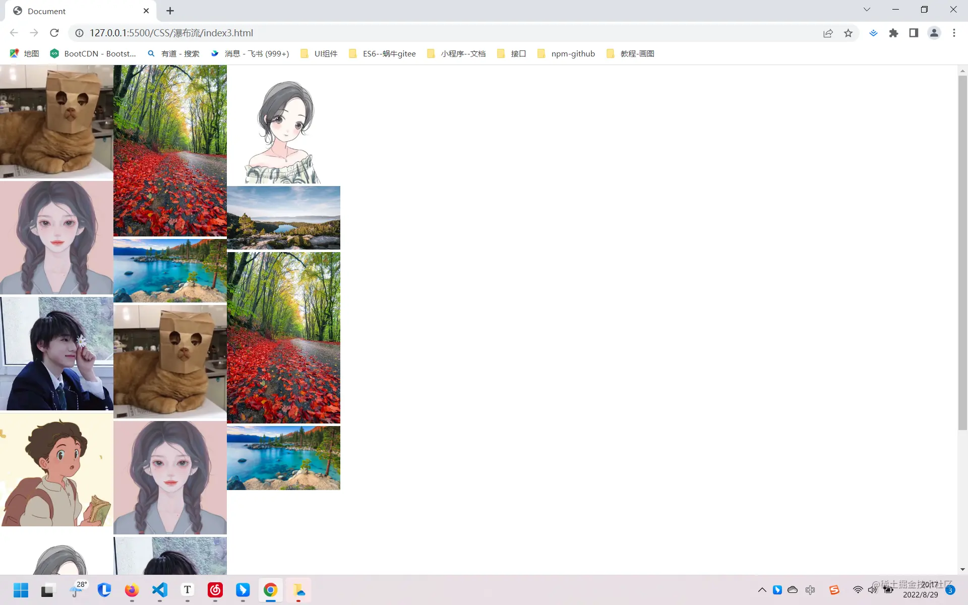Click the page's vertical scrollbar thumb

point(962,252)
